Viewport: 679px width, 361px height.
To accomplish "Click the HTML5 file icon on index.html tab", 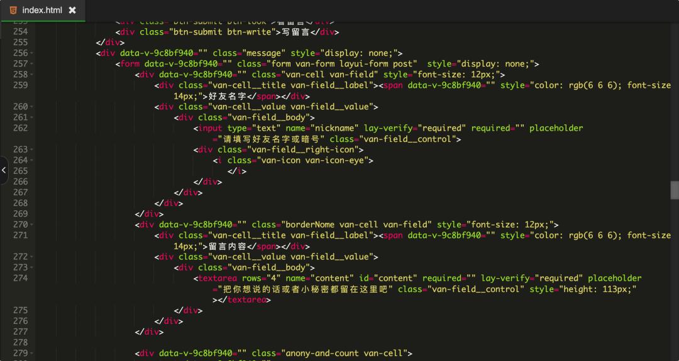I will [x=13, y=10].
